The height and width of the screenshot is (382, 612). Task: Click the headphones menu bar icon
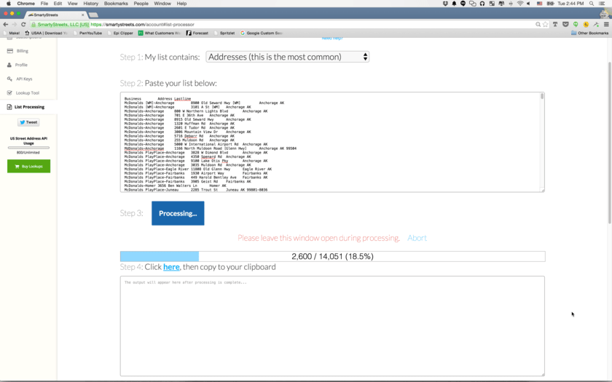point(482,4)
